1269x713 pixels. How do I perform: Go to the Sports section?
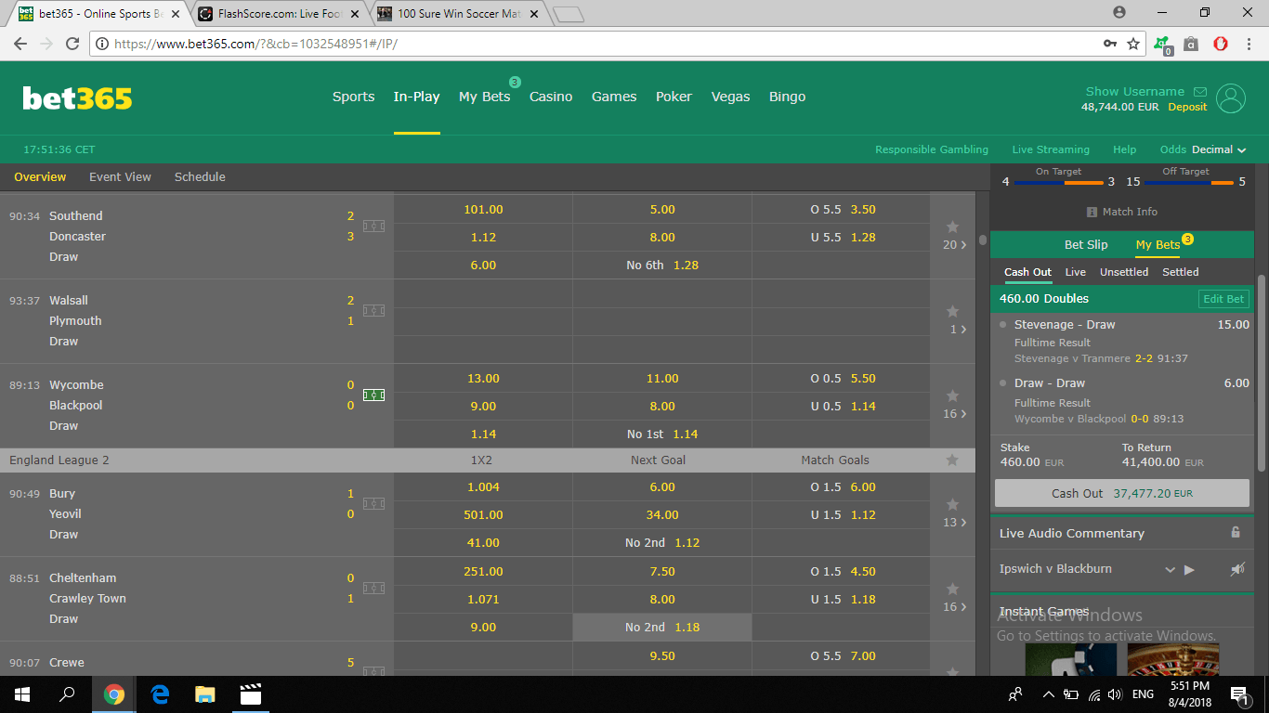pos(354,97)
